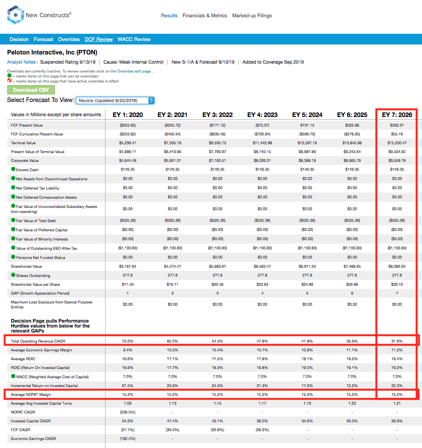
Task: Click the Average ROIC row label
Action: click(23, 359)
